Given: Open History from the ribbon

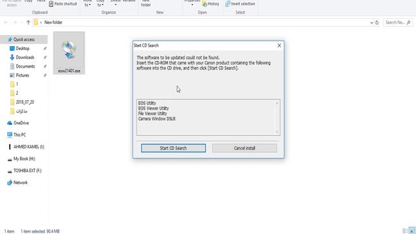Looking at the screenshot, I should [211, 4].
